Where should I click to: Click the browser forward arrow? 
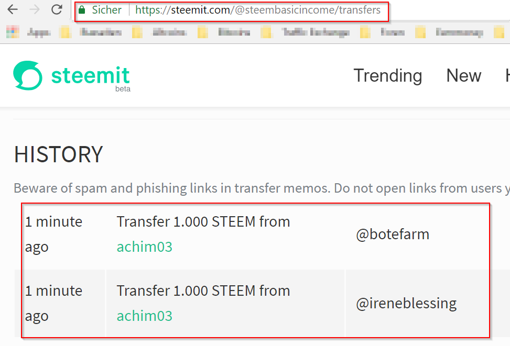[35, 10]
